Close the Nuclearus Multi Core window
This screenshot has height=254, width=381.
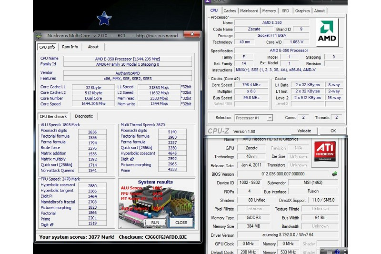192,34
